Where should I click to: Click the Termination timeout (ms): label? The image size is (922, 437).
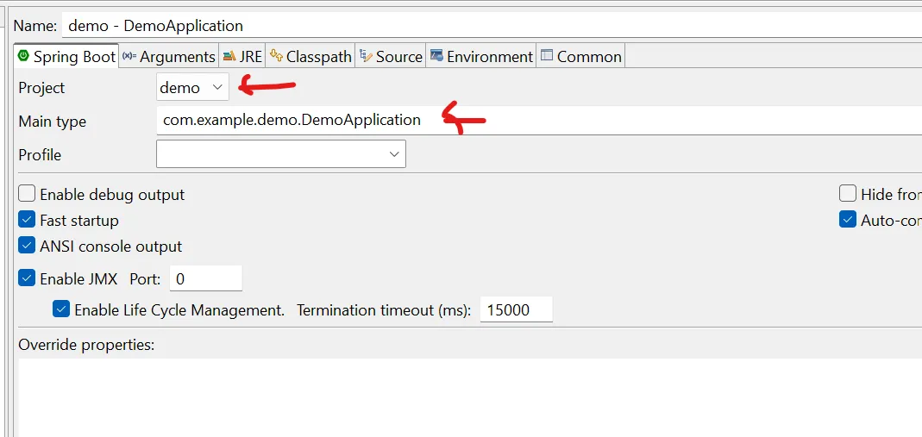pyautogui.click(x=384, y=309)
